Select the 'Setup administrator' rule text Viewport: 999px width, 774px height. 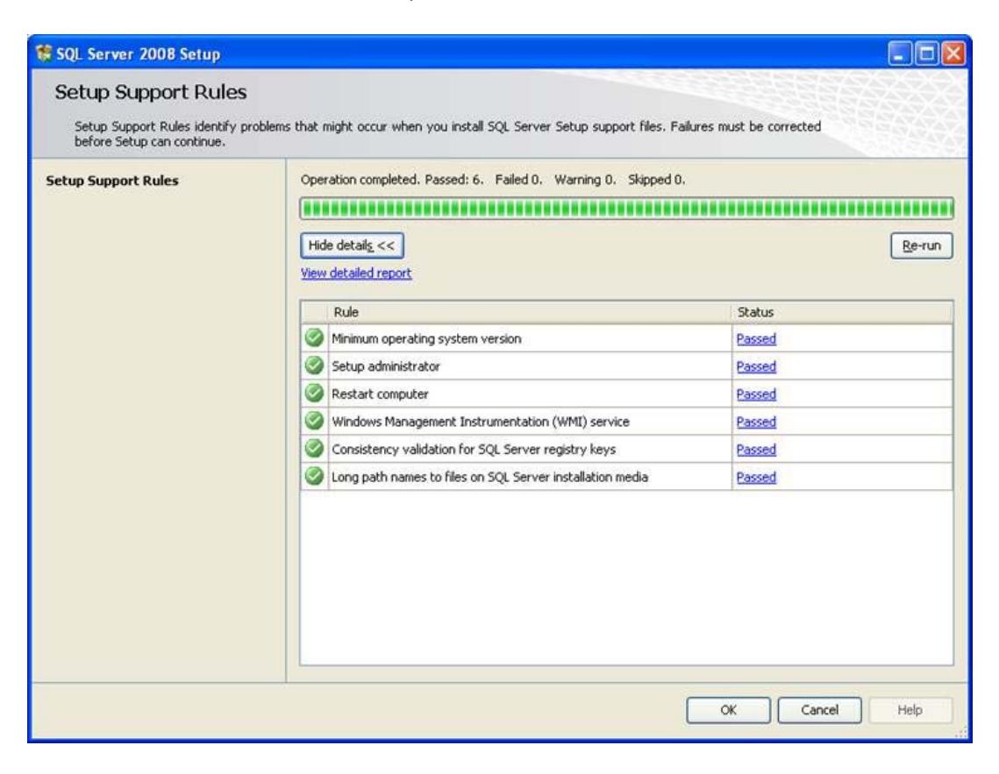point(385,366)
